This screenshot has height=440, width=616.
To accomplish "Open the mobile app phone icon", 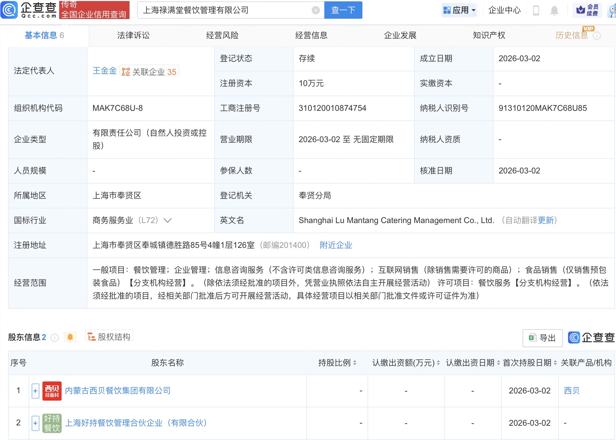I will (536, 10).
